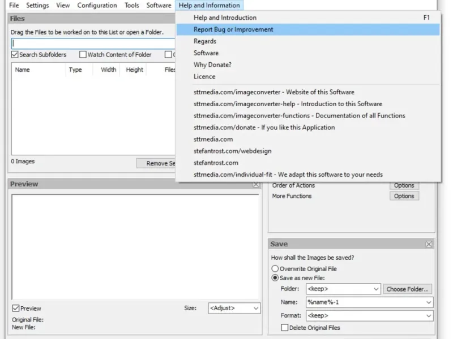Open the Tools menu
The width and height of the screenshot is (453, 339).
pos(132,5)
